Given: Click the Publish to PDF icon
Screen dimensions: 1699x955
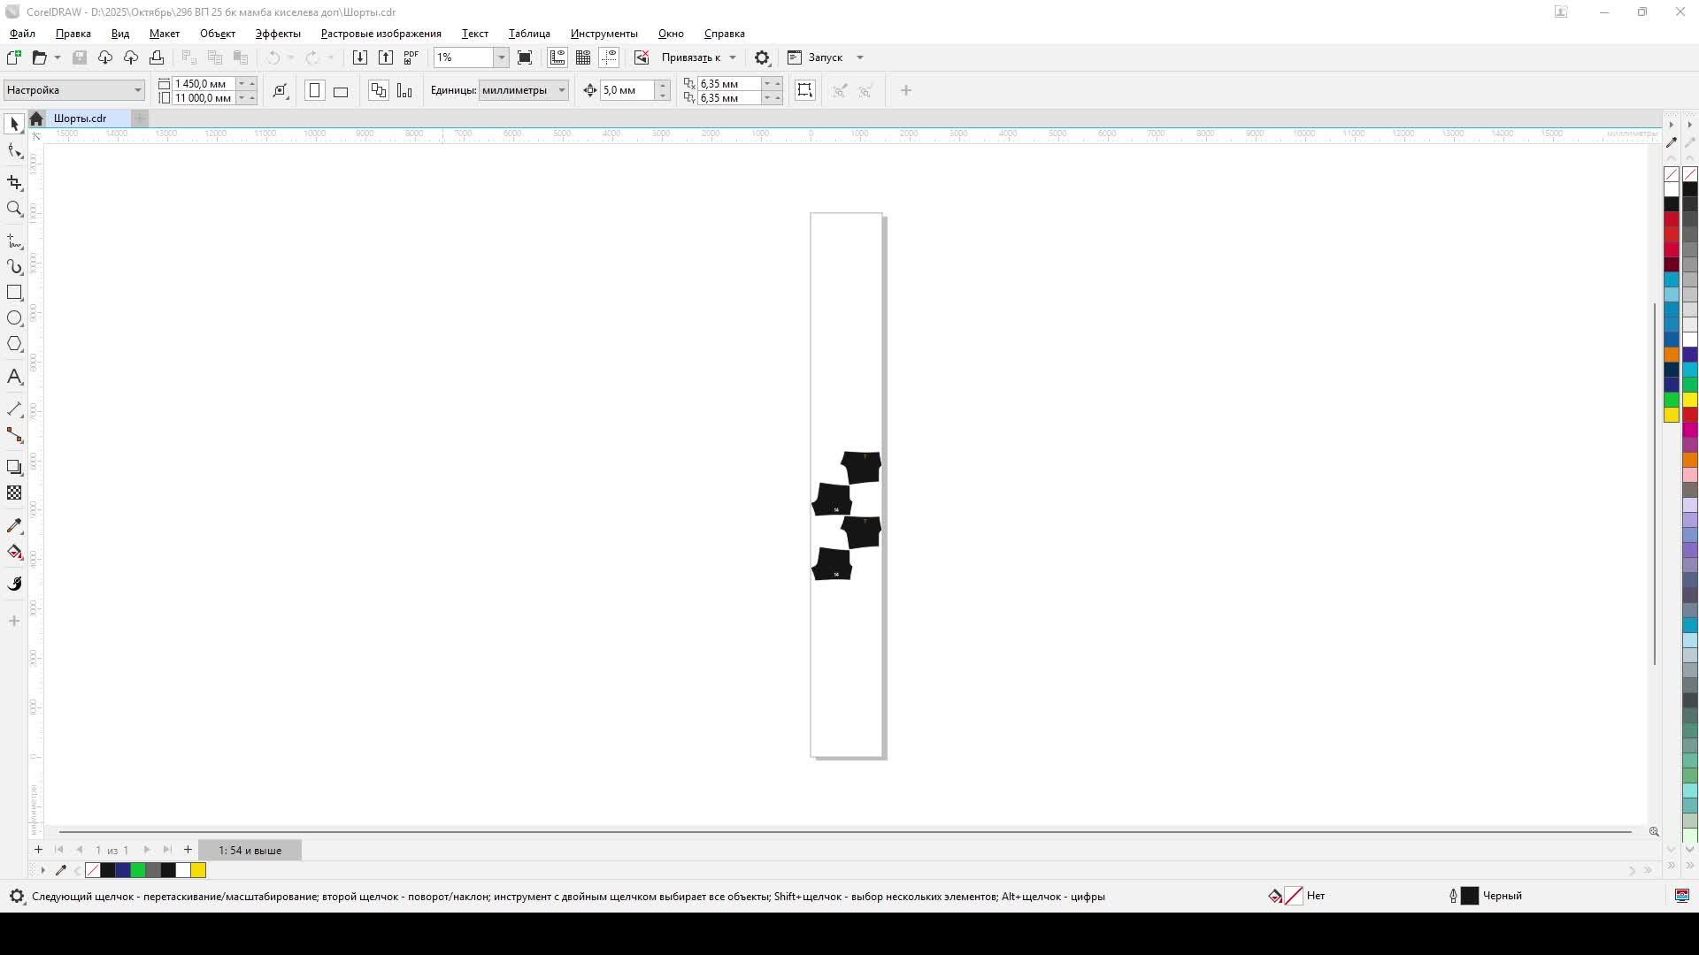Looking at the screenshot, I should point(411,57).
